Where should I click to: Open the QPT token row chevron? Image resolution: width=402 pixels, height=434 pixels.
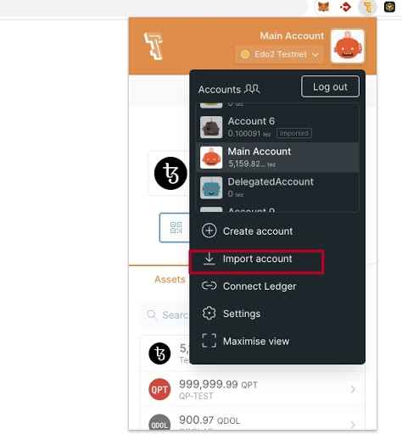coord(353,389)
